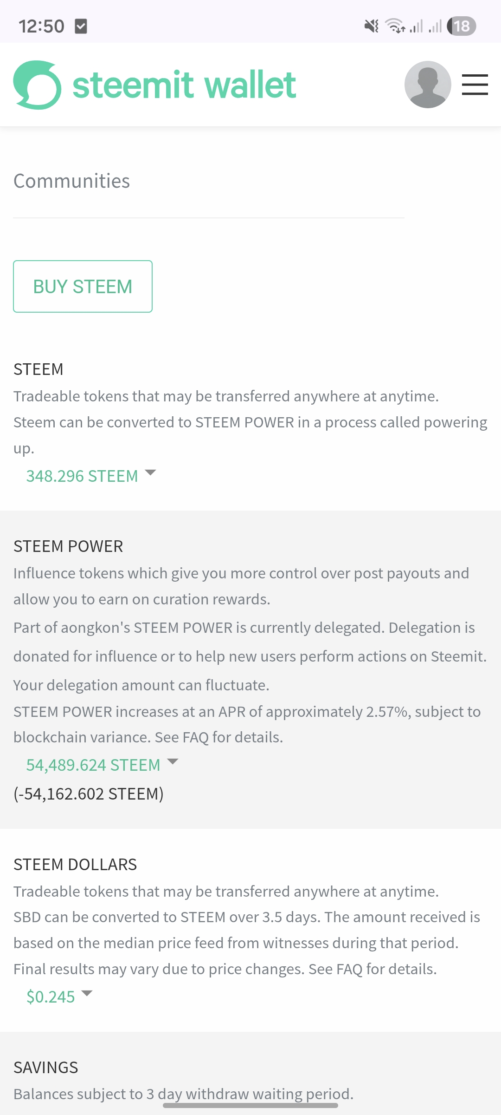Tap the STEEM POWER section heading
This screenshot has width=501, height=1115.
(68, 546)
